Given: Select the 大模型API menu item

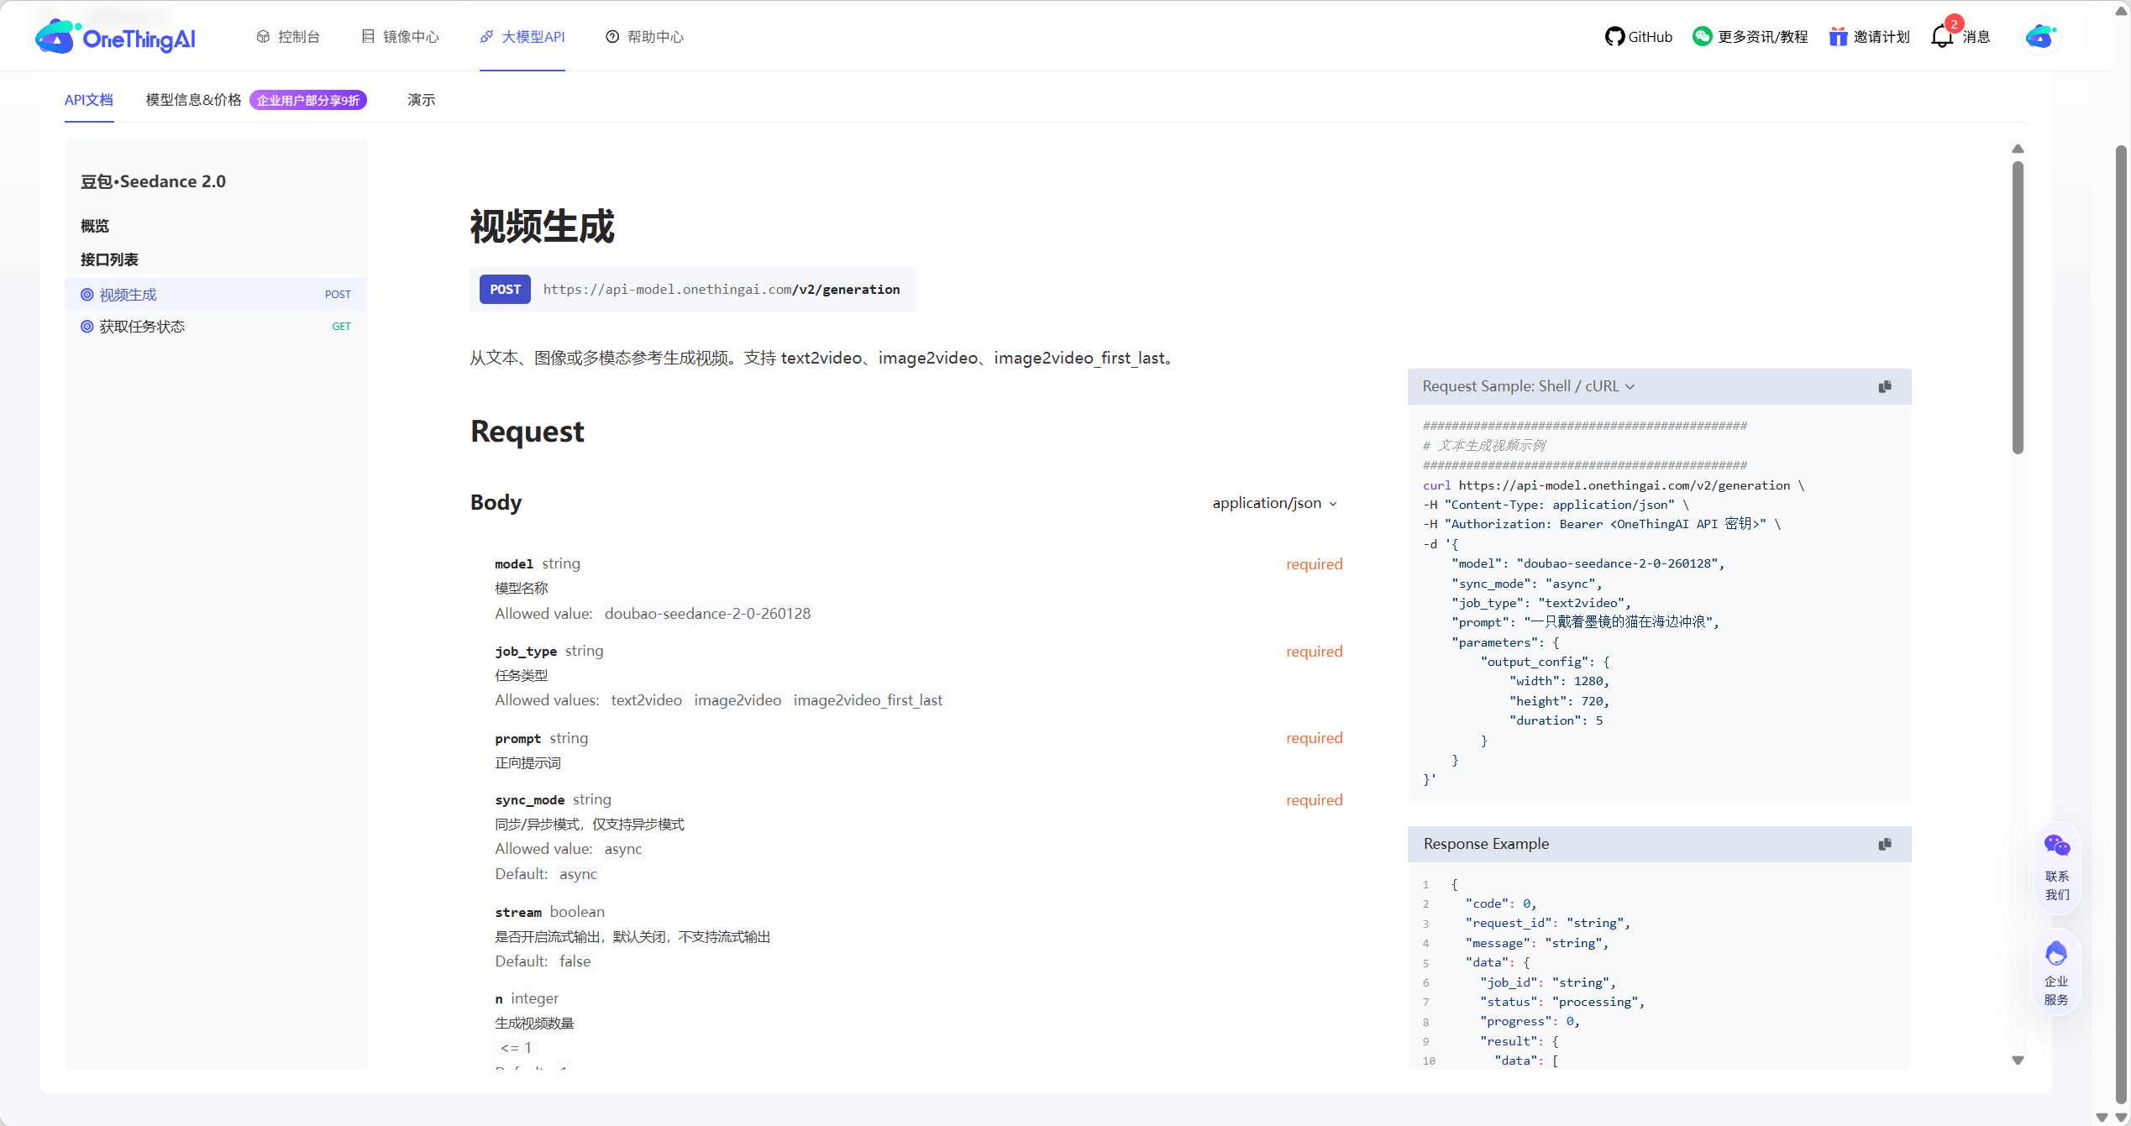Looking at the screenshot, I should 522,37.
